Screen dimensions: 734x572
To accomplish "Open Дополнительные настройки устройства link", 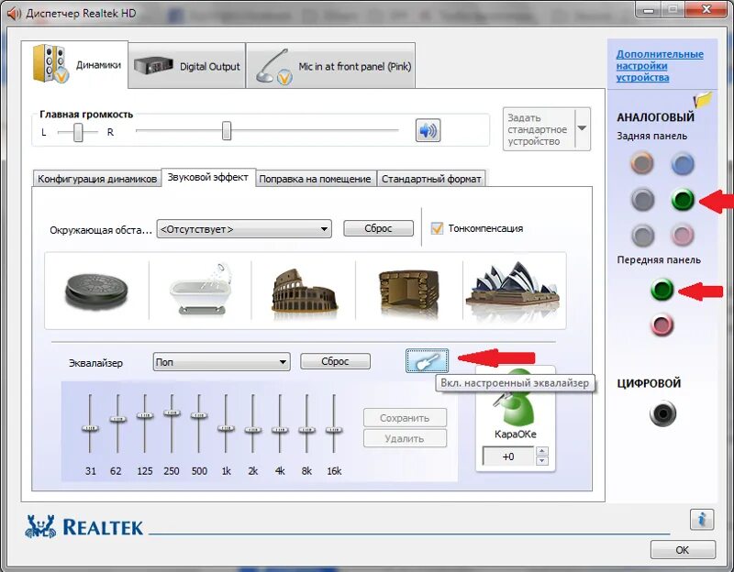I will tap(660, 65).
